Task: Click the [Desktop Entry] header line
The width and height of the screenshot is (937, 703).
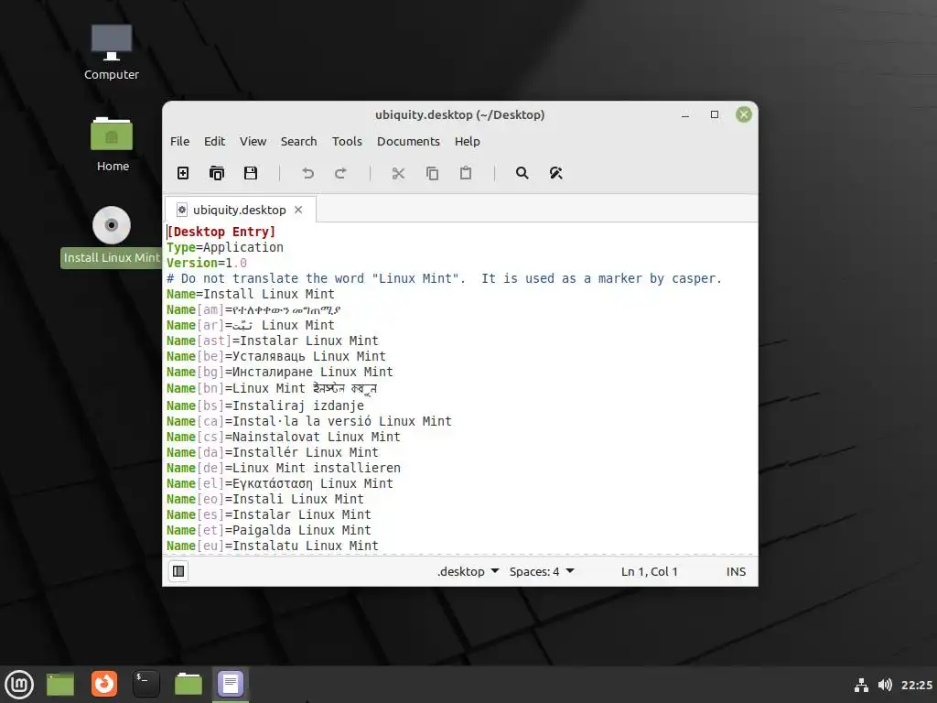Action: pos(221,232)
